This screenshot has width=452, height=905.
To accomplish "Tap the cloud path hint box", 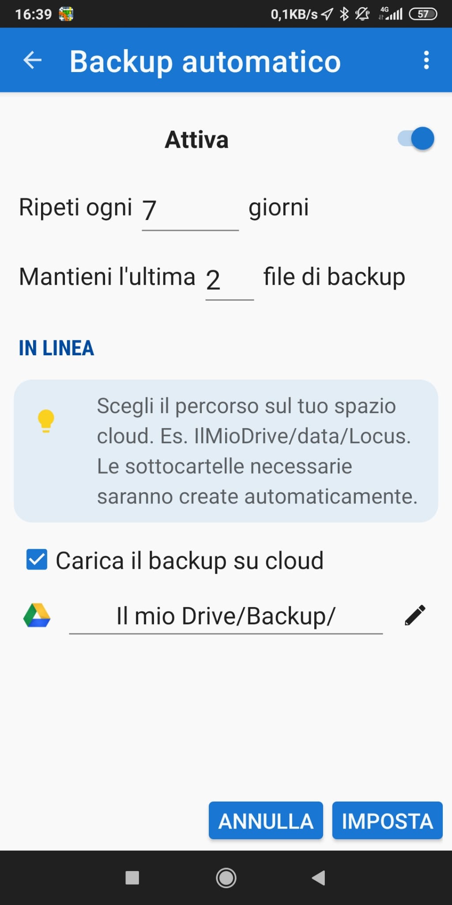I will 226,451.
